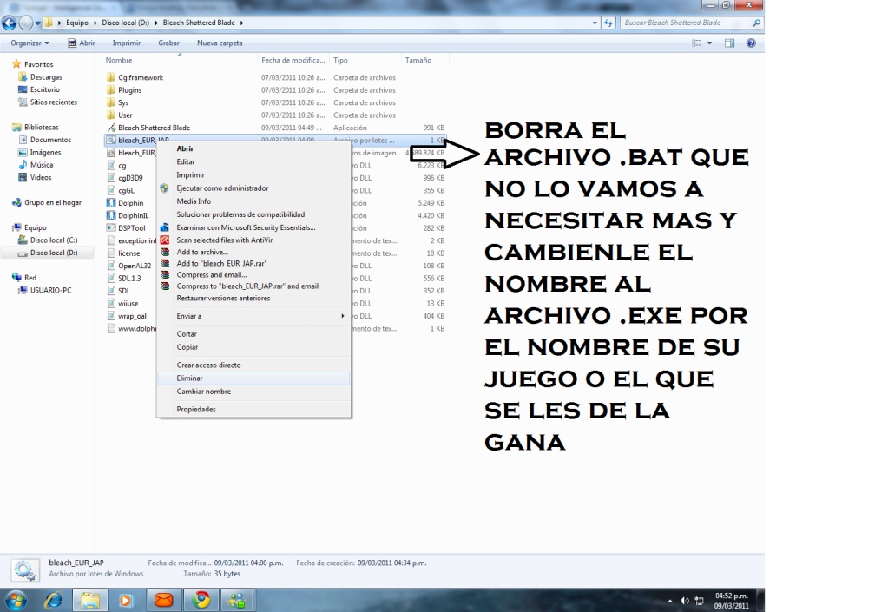Show hidden icons in the system tray
Screen dimensions: 888x612
(x=670, y=601)
